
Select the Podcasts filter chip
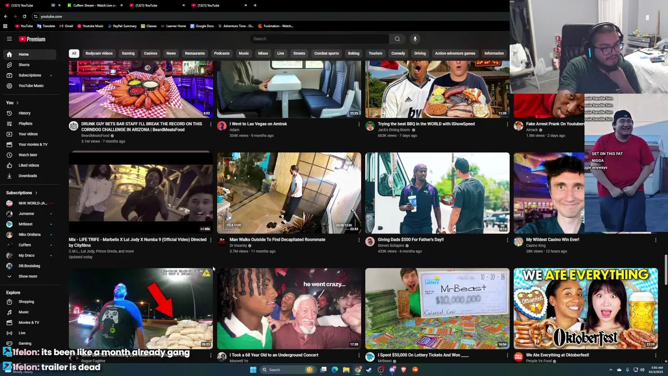tap(221, 53)
